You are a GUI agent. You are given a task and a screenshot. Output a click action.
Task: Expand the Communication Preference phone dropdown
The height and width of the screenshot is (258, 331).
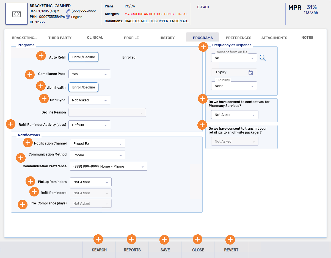[108, 167]
